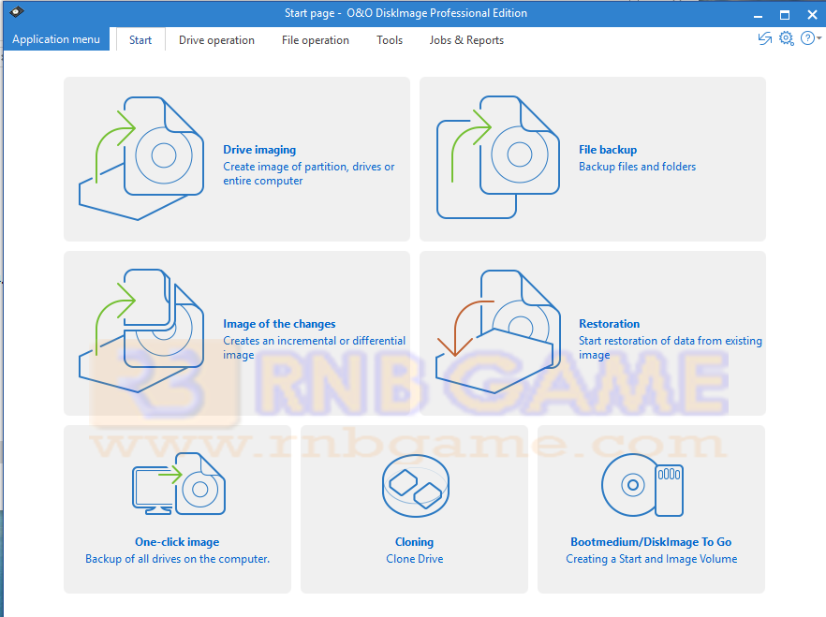Click 'Start restoration of data from existing image' text
The width and height of the screenshot is (826, 617).
(671, 347)
